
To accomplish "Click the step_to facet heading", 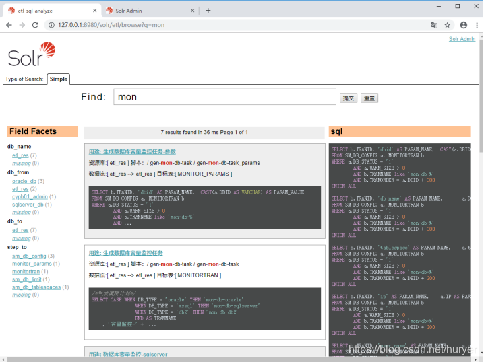I will 17,247.
